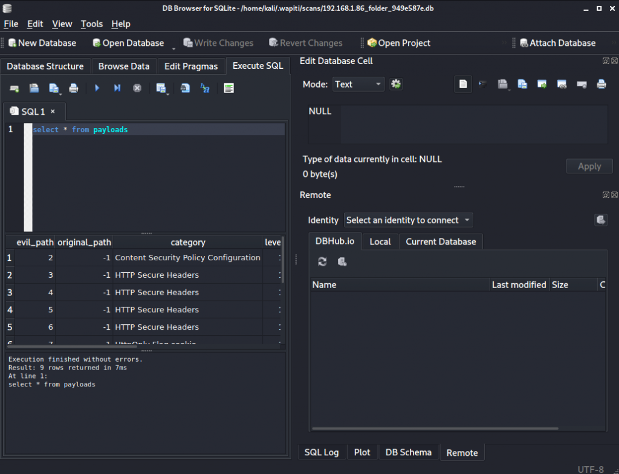Click the save SQL file icon
Screen dimensions: 619x474
pyautogui.click(x=53, y=88)
